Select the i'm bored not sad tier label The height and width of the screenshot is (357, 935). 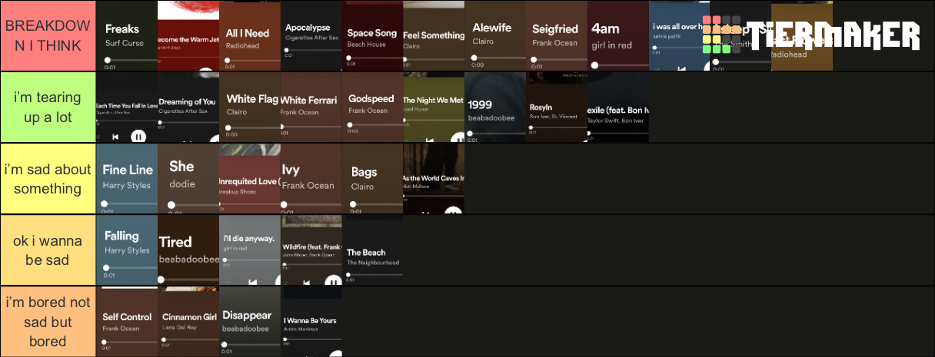[x=48, y=321]
